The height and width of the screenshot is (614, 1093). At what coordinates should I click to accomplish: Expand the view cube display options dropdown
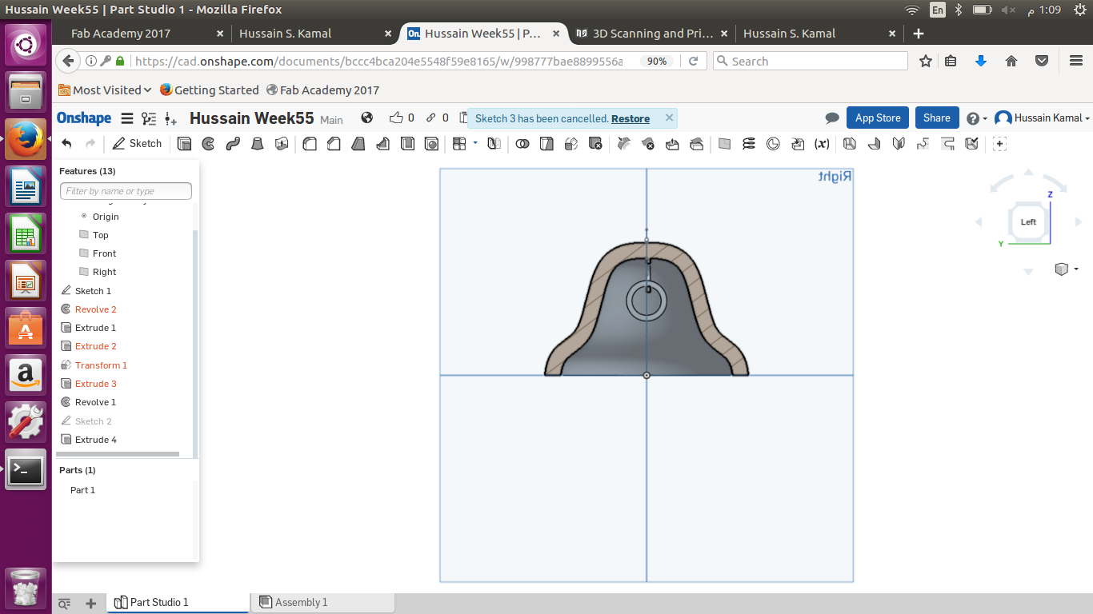(1076, 269)
